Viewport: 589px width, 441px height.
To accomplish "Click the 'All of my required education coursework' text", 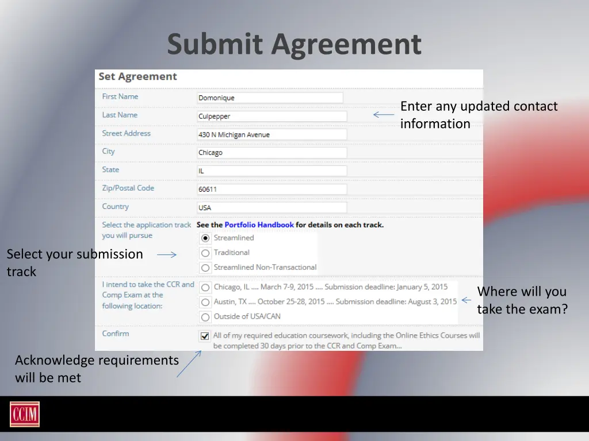I will [346, 341].
